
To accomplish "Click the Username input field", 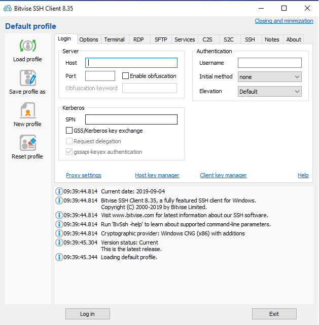I will (x=270, y=63).
